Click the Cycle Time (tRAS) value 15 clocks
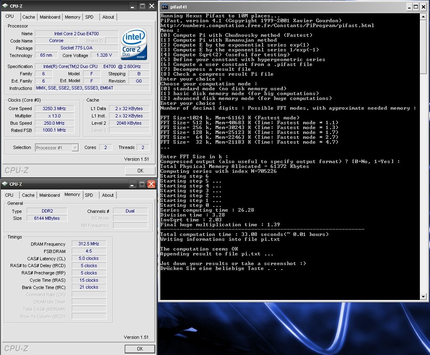 click(x=89, y=280)
